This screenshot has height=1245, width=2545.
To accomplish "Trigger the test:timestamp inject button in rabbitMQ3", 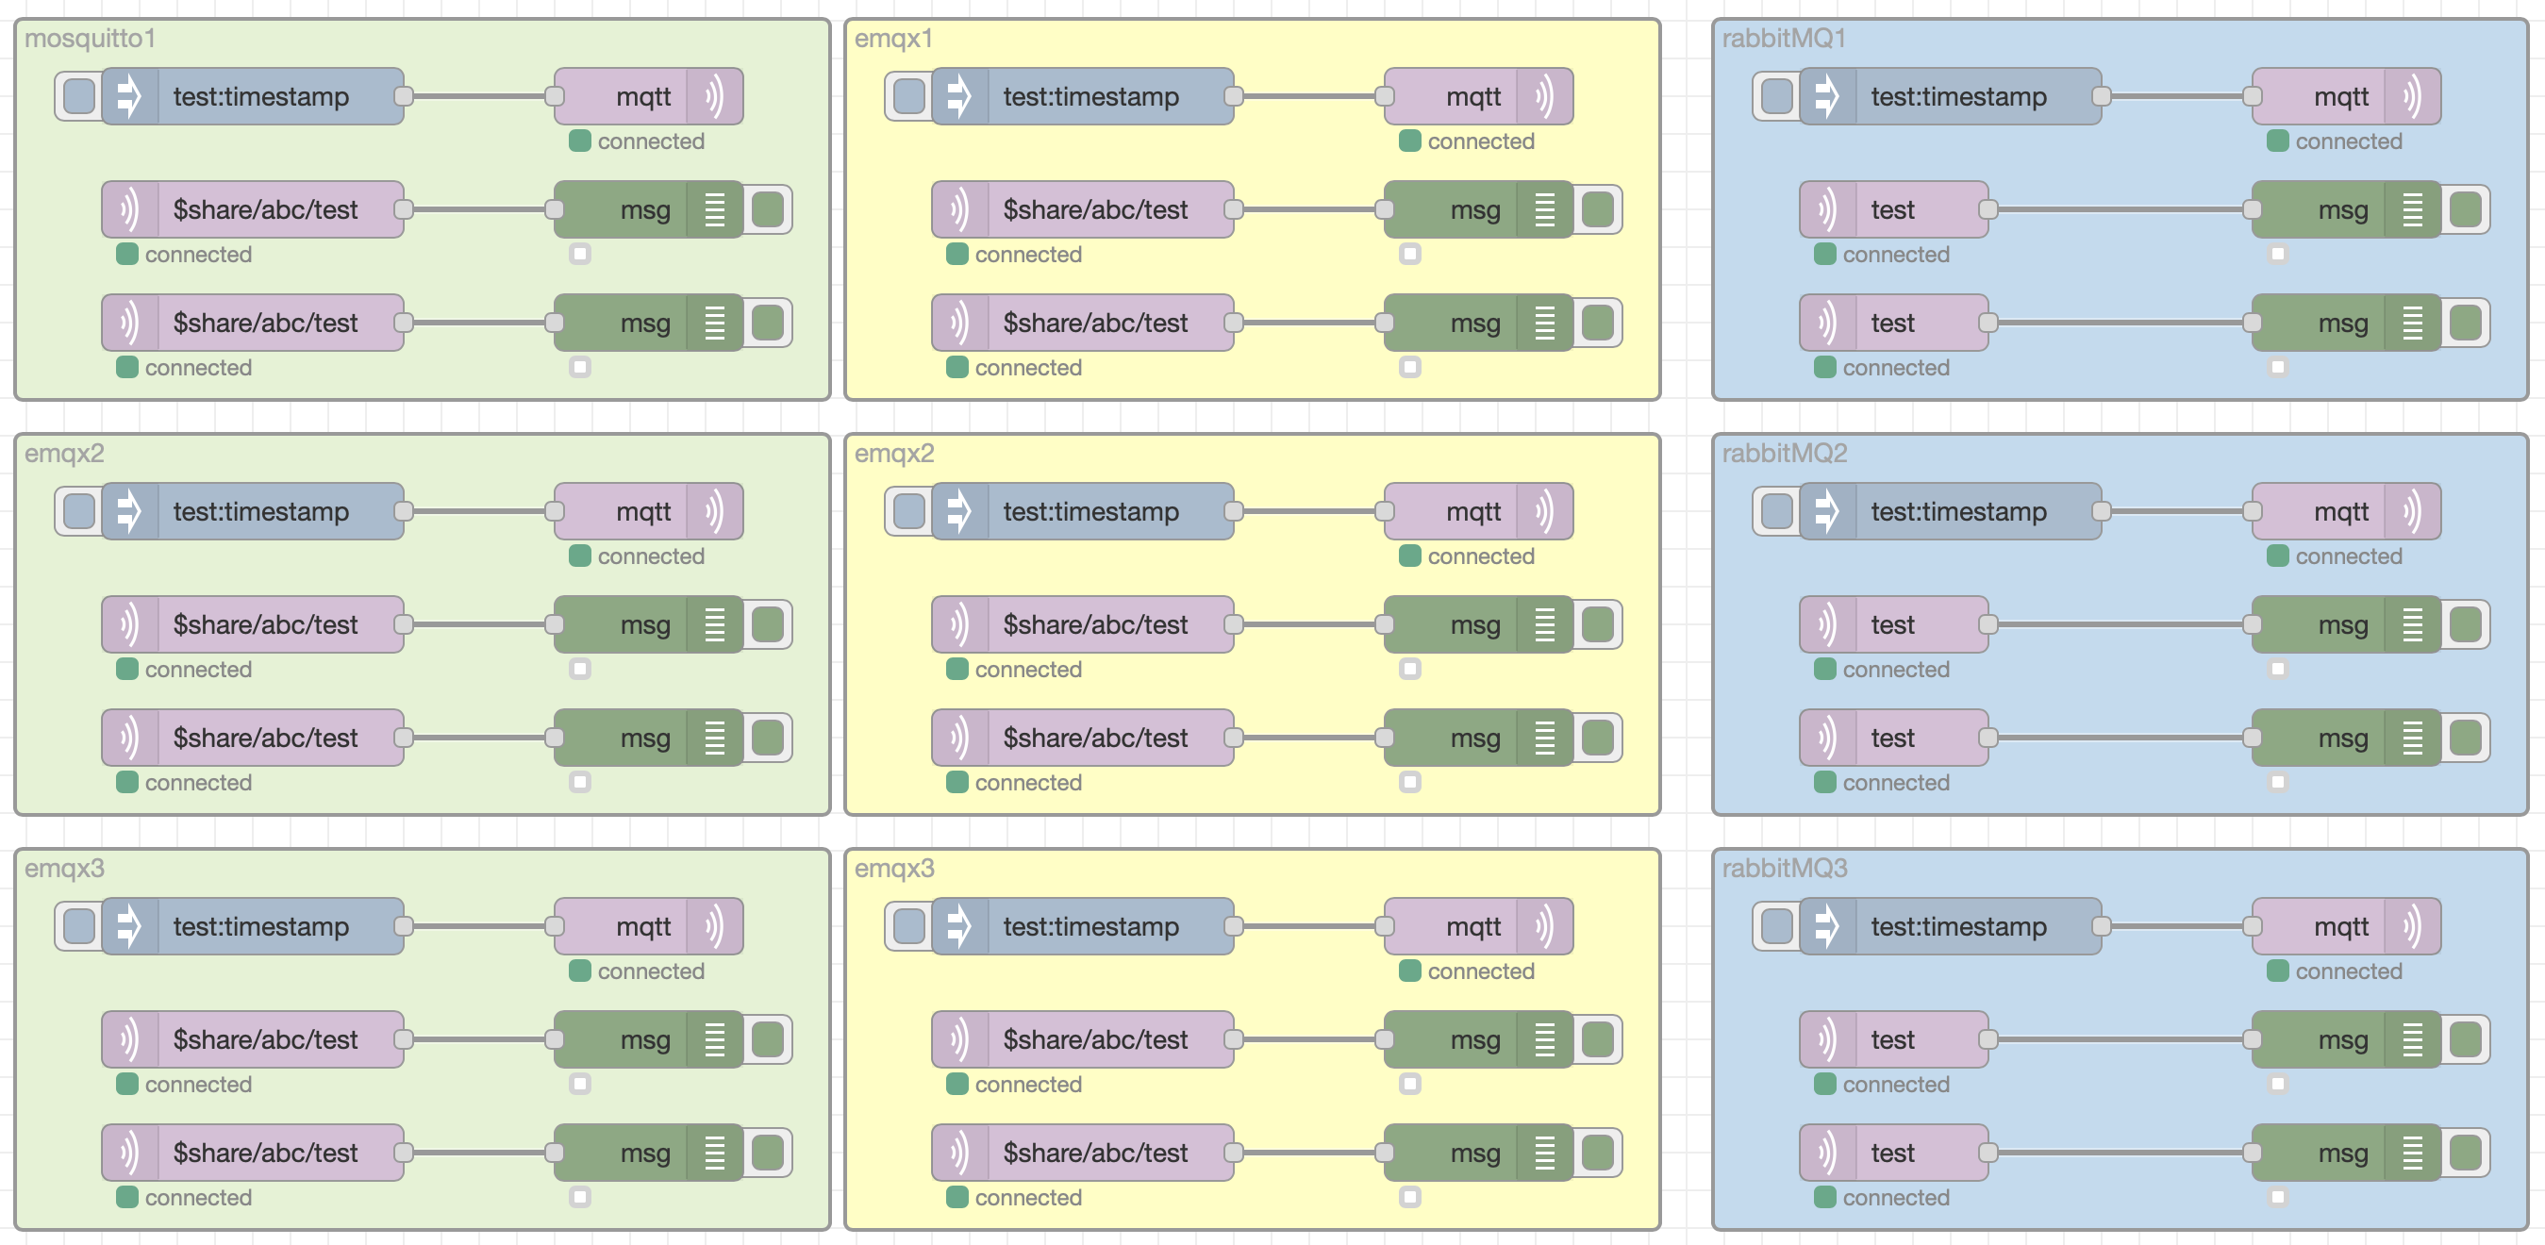I will [x=1776, y=926].
